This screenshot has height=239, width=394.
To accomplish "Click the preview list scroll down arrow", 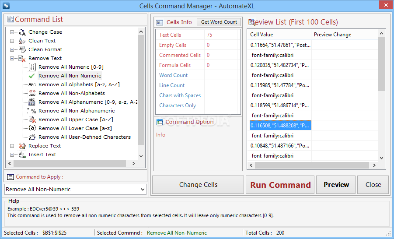I will point(381,158).
